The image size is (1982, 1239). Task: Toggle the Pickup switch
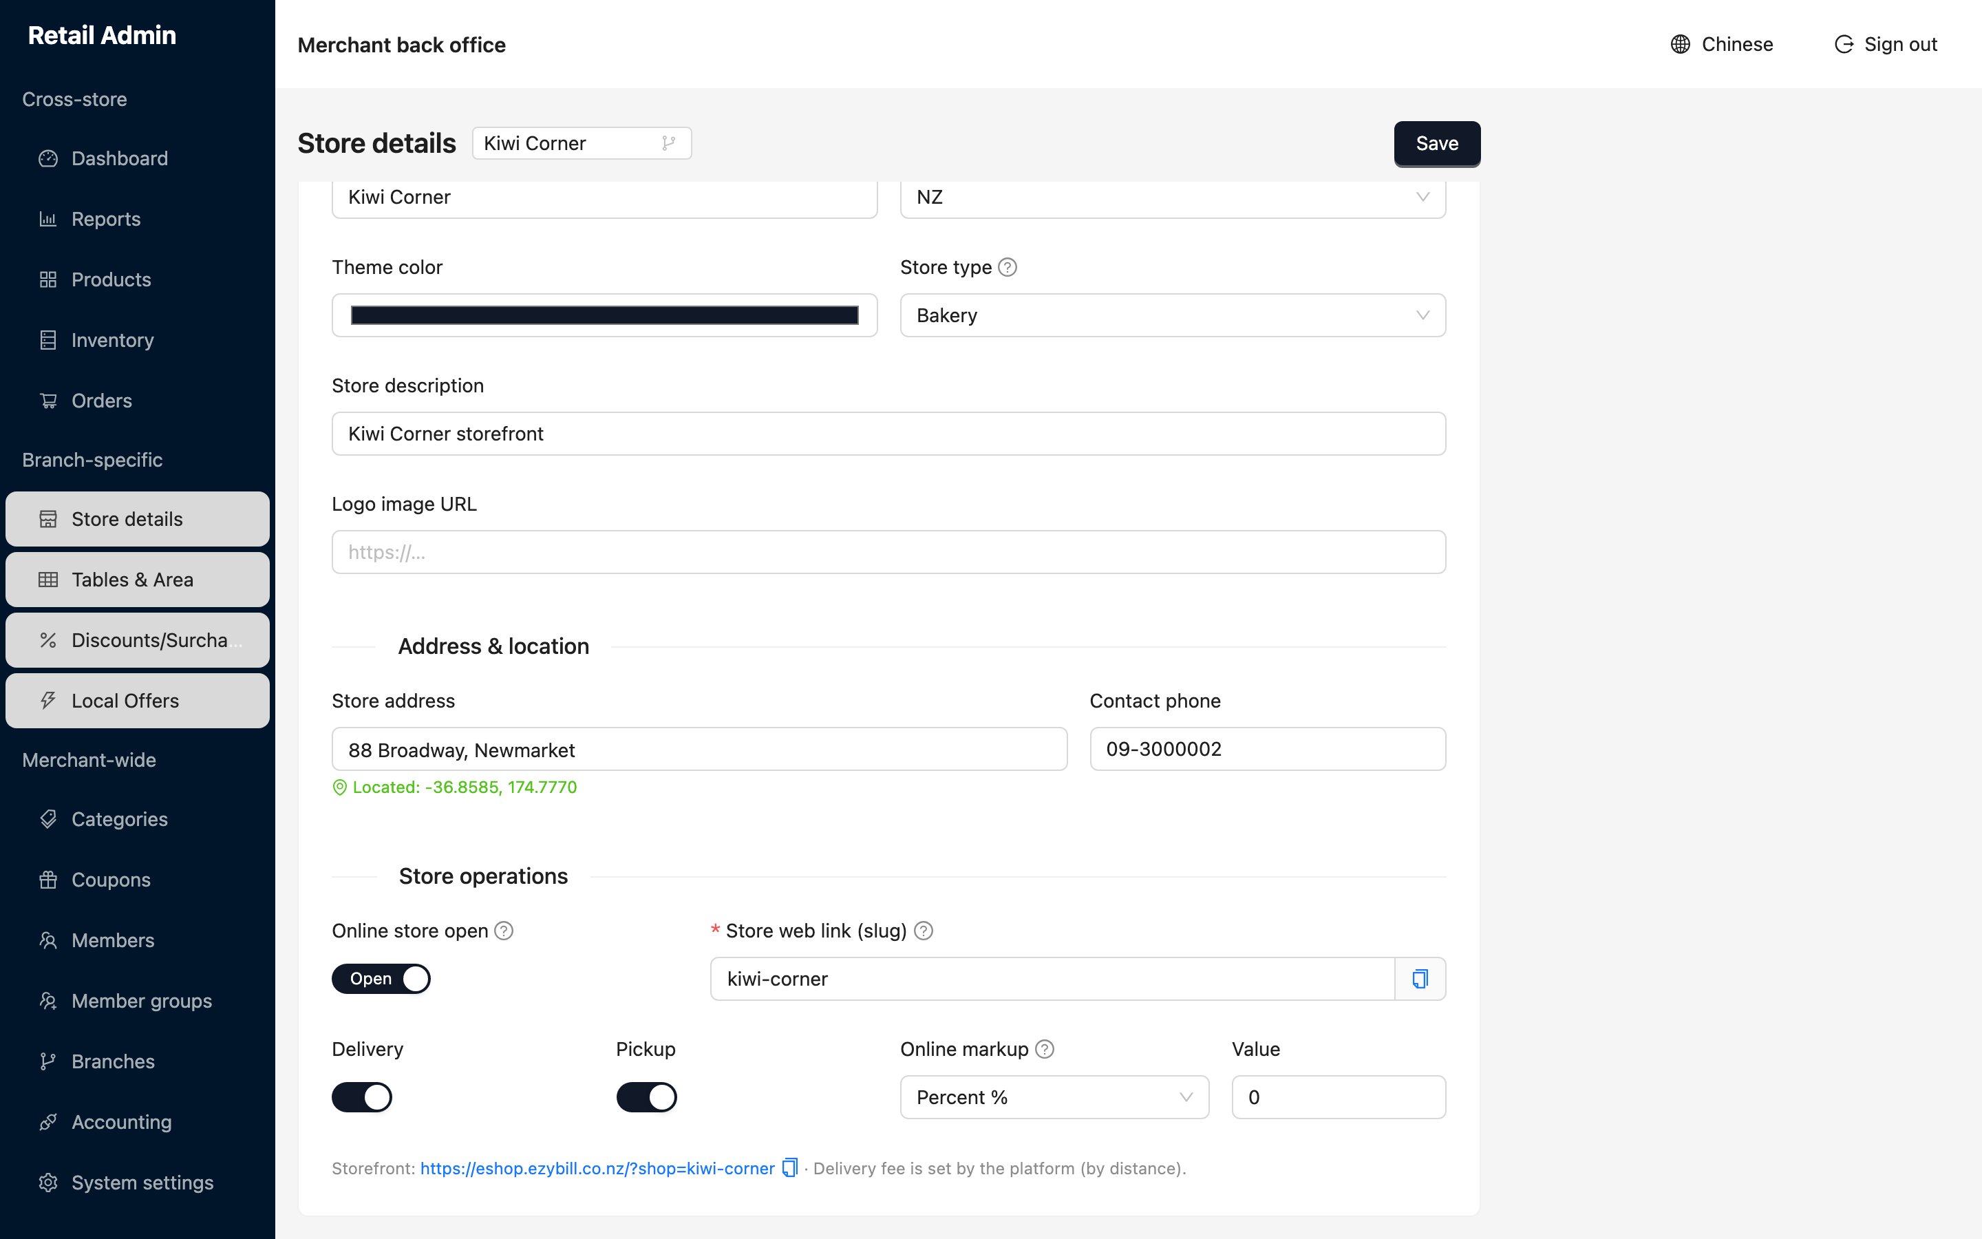point(646,1097)
